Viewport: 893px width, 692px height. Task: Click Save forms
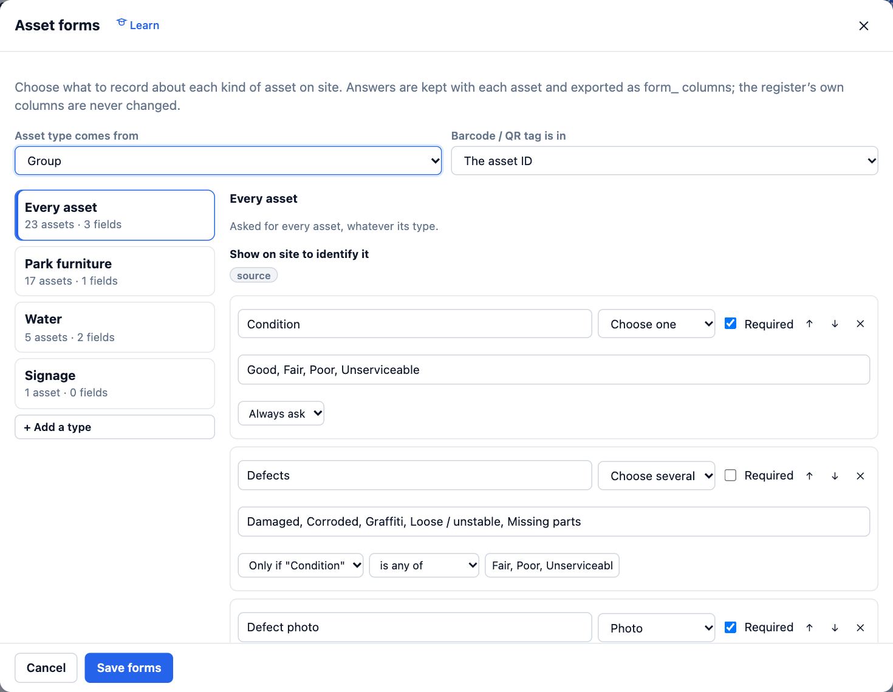(x=129, y=668)
